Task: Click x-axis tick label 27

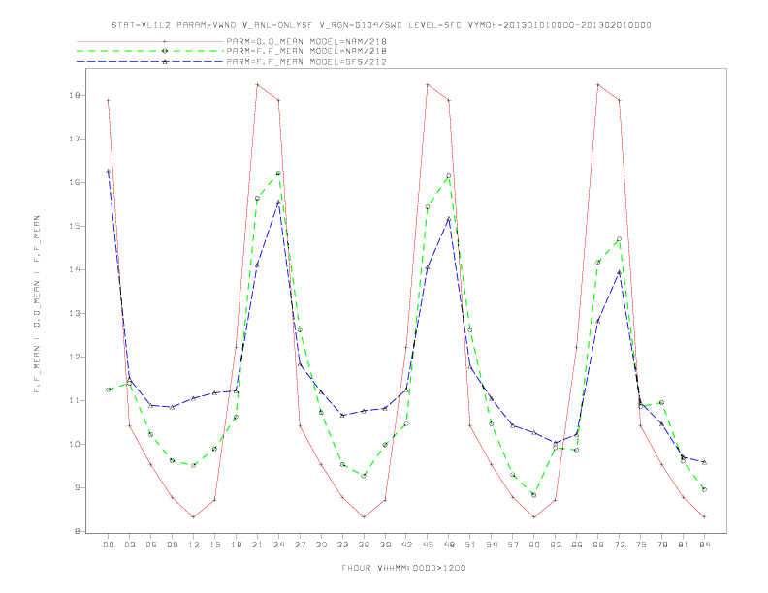Action: (300, 545)
